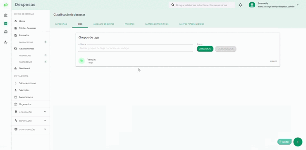Switch to the Campos Personalizados tab
The image size is (306, 150).
coord(191,24)
